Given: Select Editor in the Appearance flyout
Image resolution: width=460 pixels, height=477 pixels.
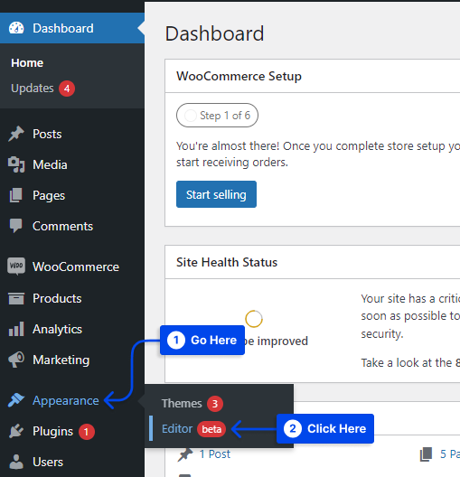Looking at the screenshot, I should (177, 429).
